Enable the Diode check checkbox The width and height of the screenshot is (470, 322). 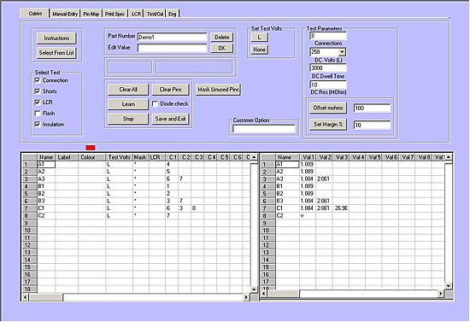point(155,103)
